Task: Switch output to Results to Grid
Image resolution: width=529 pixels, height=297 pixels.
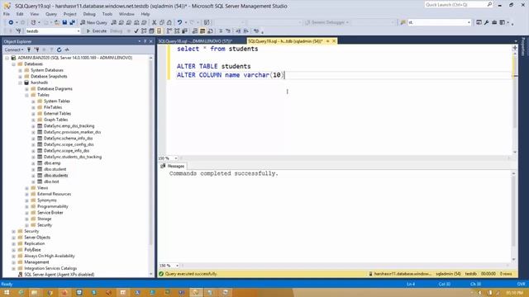Action: coord(203,31)
